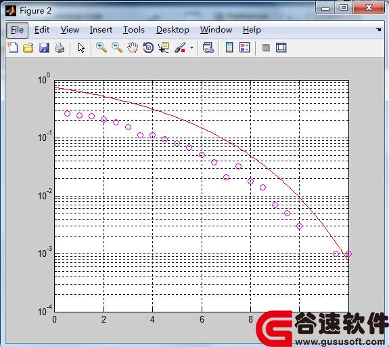This screenshot has width=389, height=347.
Task: Open the View menu
Action: coord(70,30)
